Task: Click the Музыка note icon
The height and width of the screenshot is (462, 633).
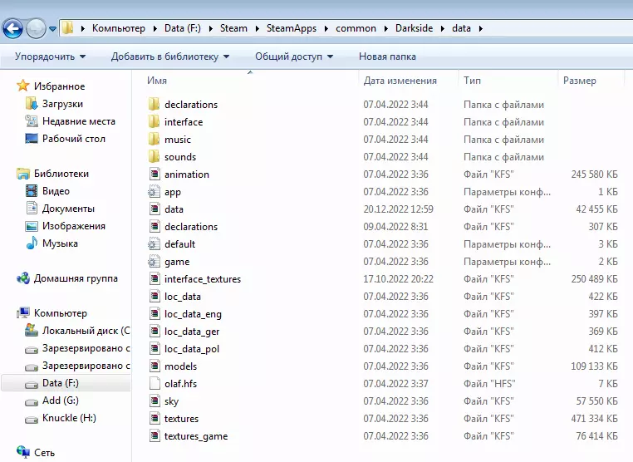Action: pyautogui.click(x=32, y=243)
